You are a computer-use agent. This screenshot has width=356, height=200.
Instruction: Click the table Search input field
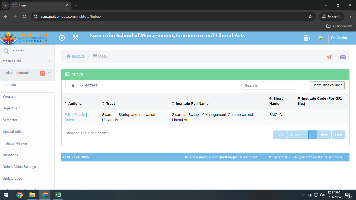[269, 86]
